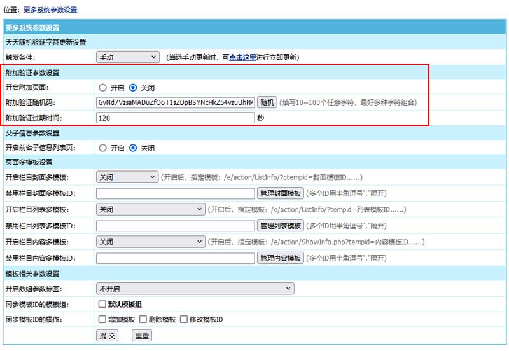Expand the 开启栏目列表多模板 dropdown
The width and height of the screenshot is (509, 351).
click(149, 209)
